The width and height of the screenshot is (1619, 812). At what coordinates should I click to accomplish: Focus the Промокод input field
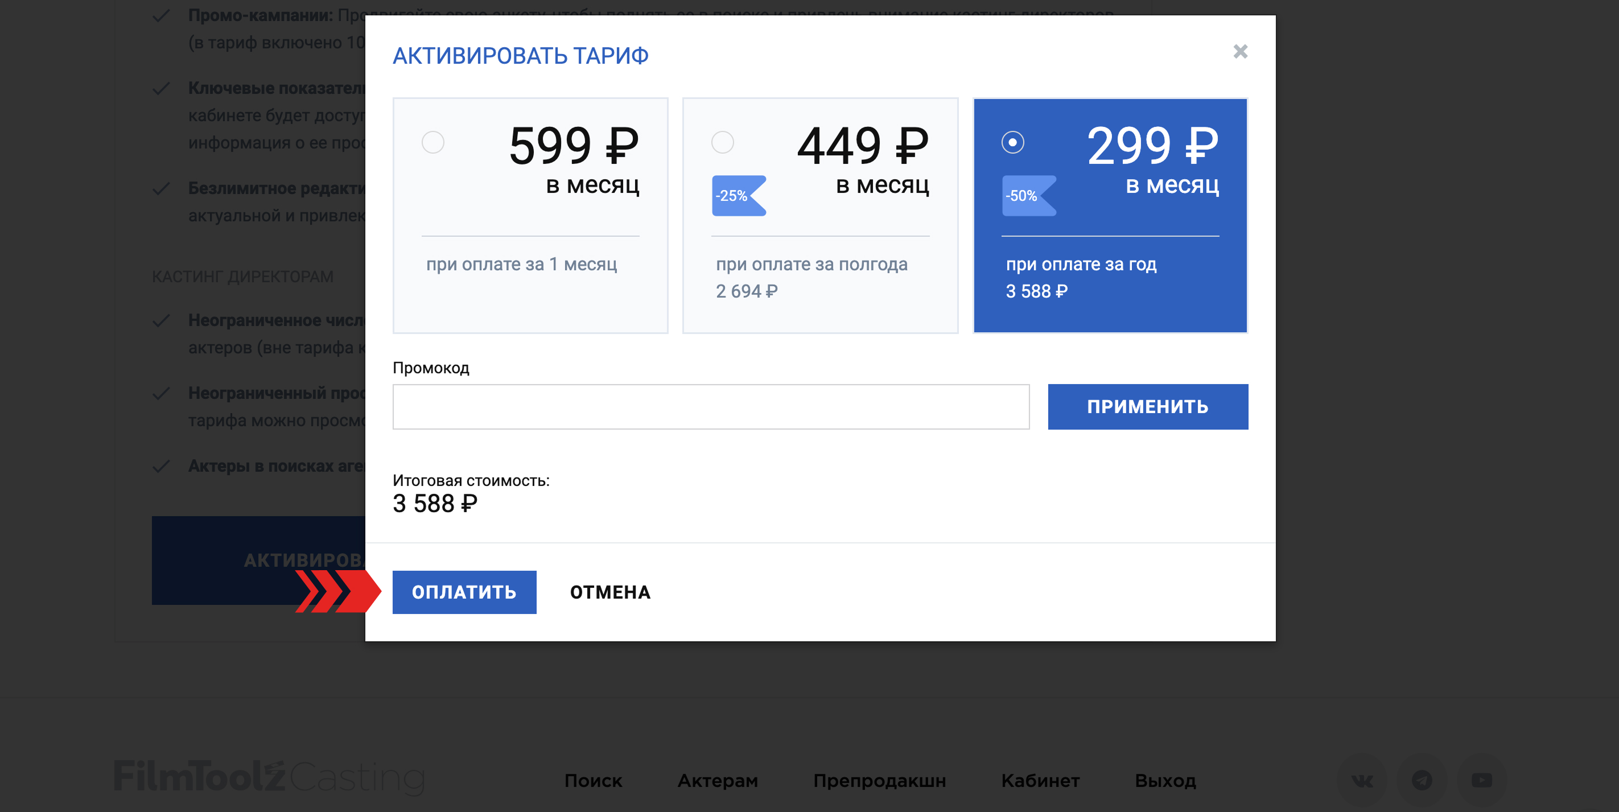pos(710,407)
